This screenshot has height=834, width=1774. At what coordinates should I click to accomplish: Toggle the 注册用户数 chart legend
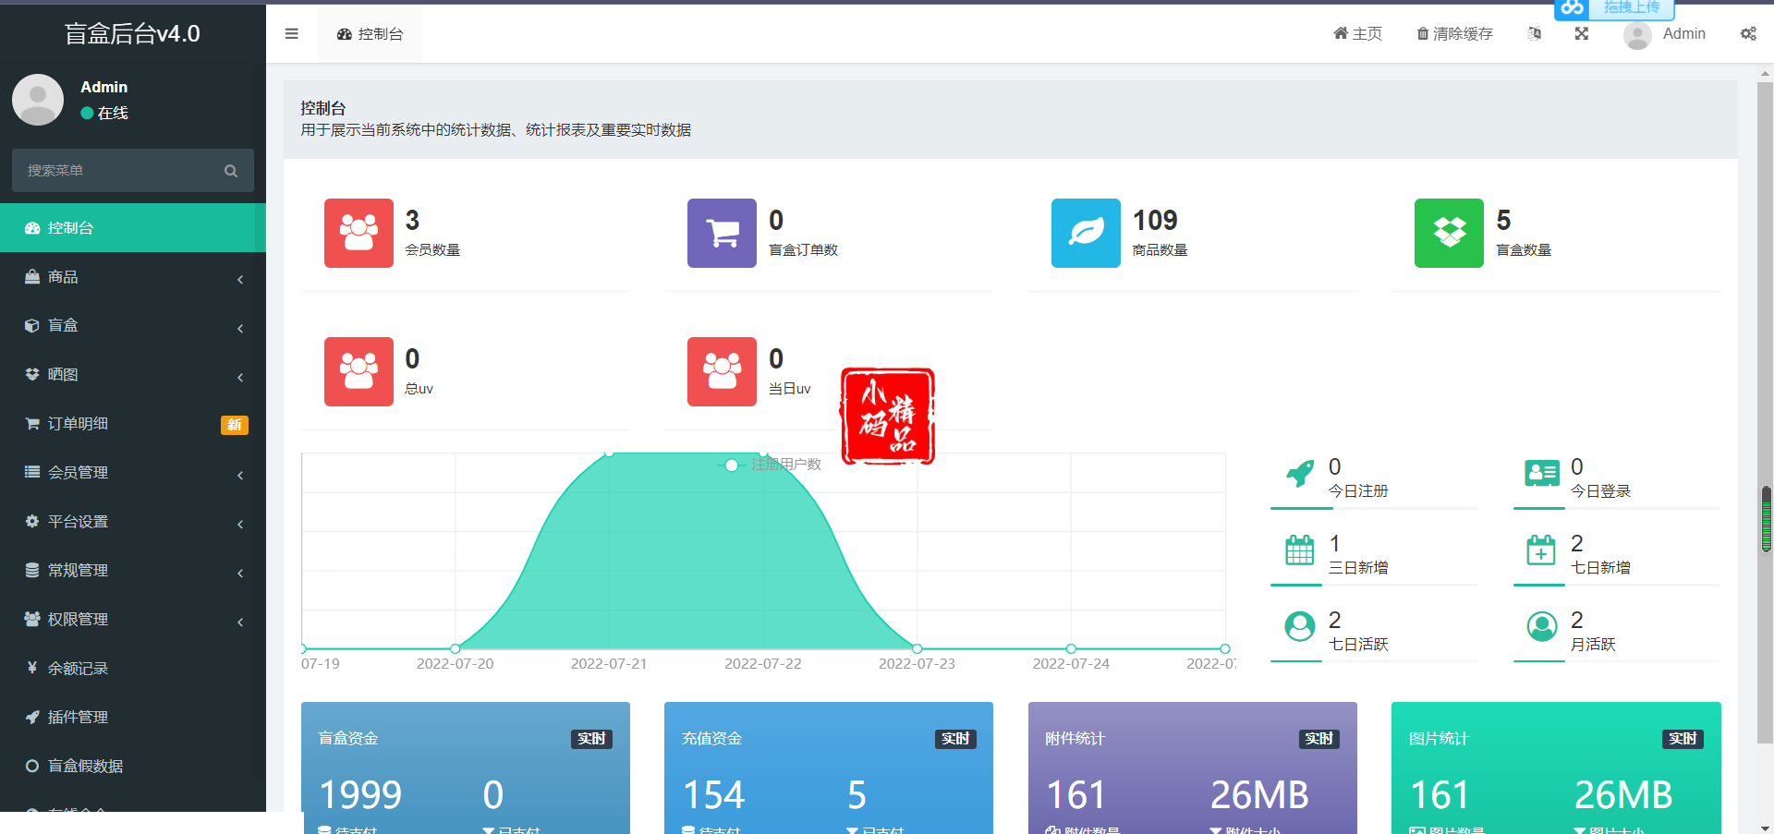click(769, 465)
